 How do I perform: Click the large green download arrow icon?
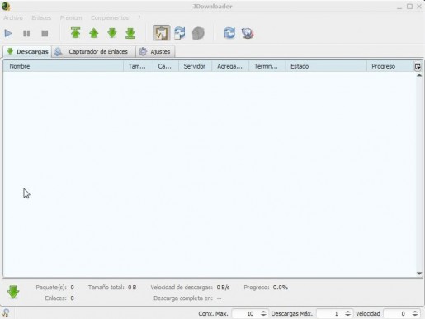[13, 292]
